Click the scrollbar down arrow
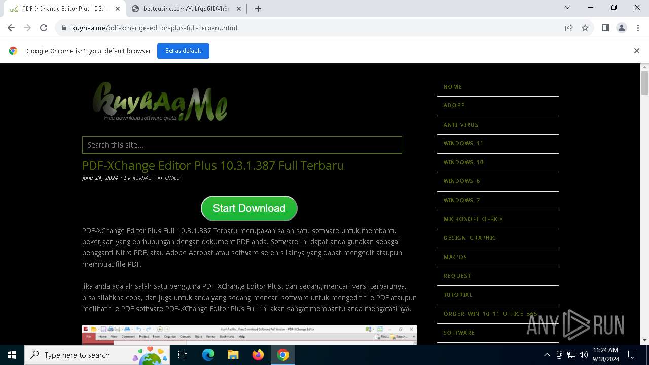Image resolution: width=649 pixels, height=365 pixels. coord(645,341)
